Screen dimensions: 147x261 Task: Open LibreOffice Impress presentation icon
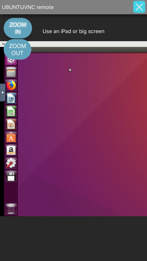point(11,124)
